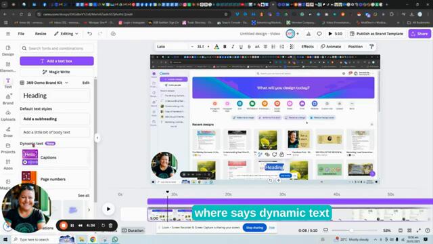Open the Animate options
This screenshot has width=433, height=244.
pyautogui.click(x=331, y=47)
